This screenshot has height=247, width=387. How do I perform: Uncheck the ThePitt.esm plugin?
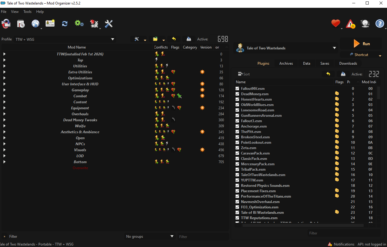click(237, 132)
